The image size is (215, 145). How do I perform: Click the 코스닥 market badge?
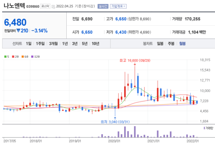45,6
